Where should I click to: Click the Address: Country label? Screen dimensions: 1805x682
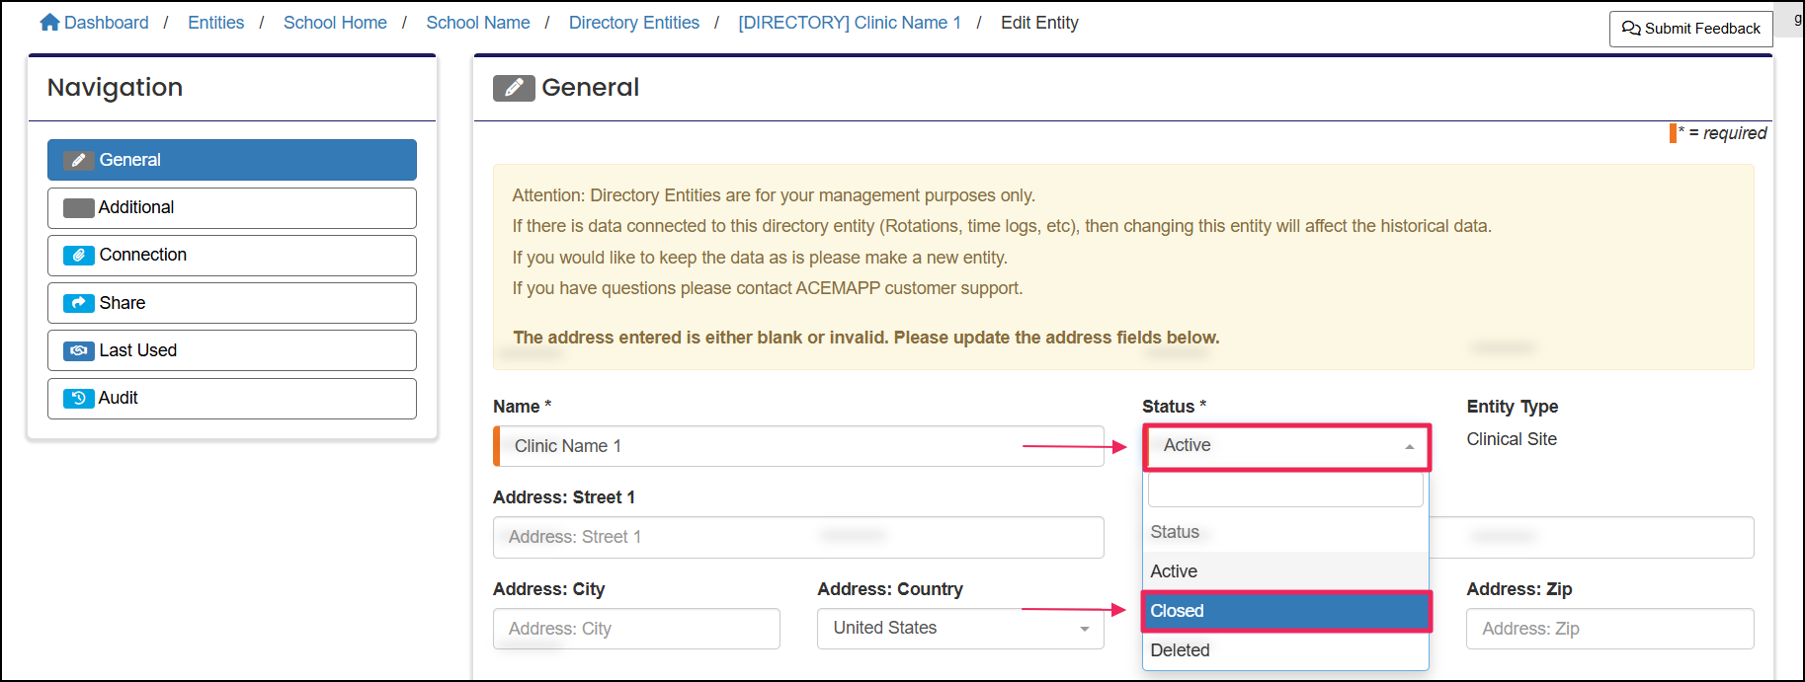[x=890, y=589]
